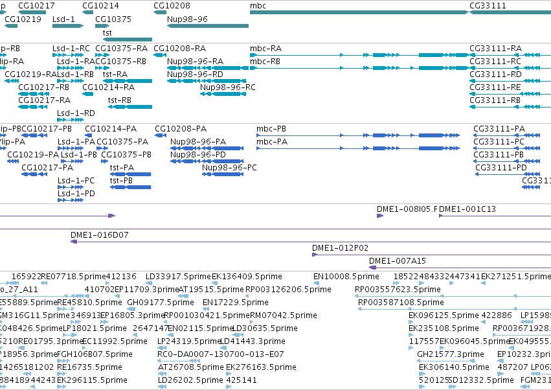The width and height of the screenshot is (551, 390).
Task: Click the AT26708.5prime EST label
Action: tap(191, 367)
